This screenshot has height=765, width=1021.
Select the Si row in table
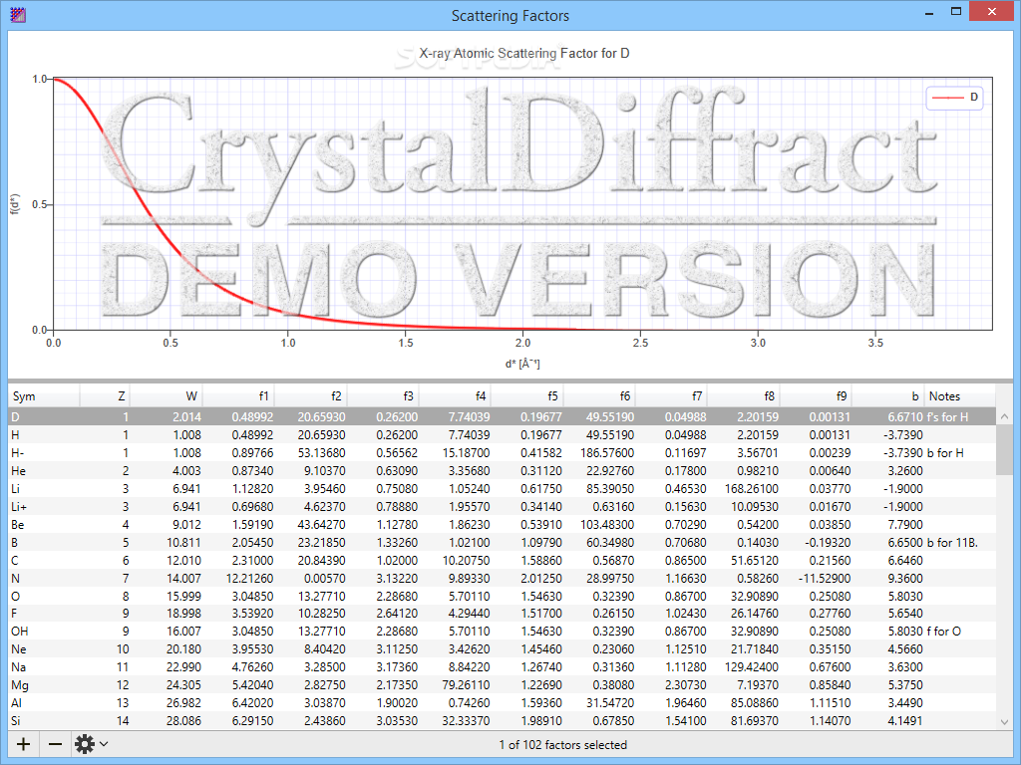(x=503, y=721)
